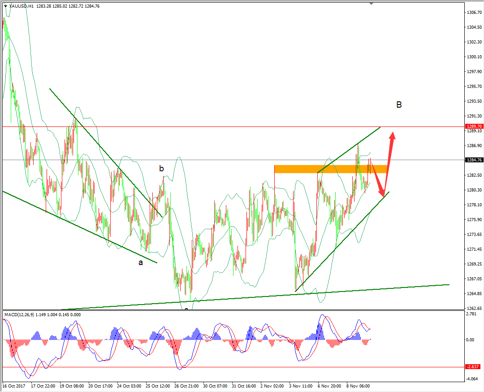
Task: Click the '20 Oct 17:00' time label
Action: [101, 386]
